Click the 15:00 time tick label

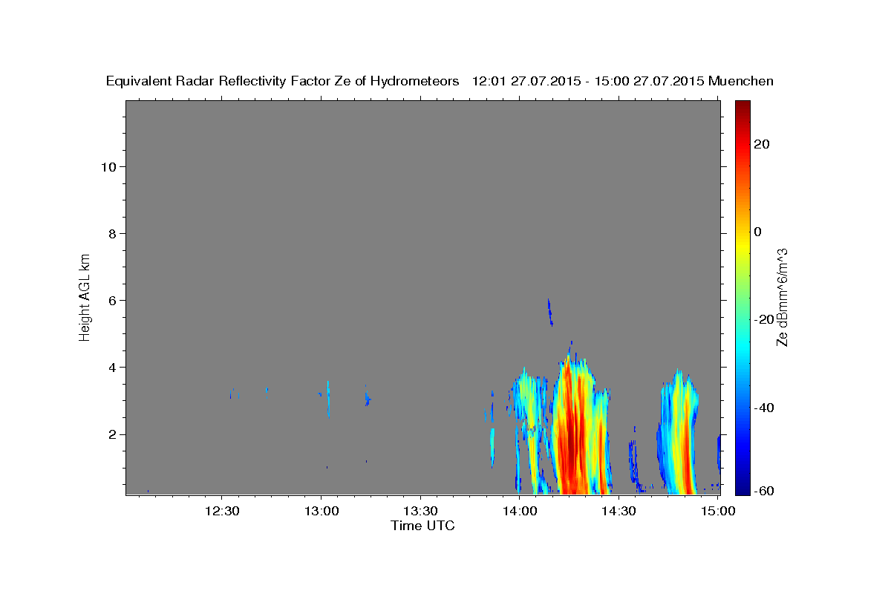pos(717,511)
